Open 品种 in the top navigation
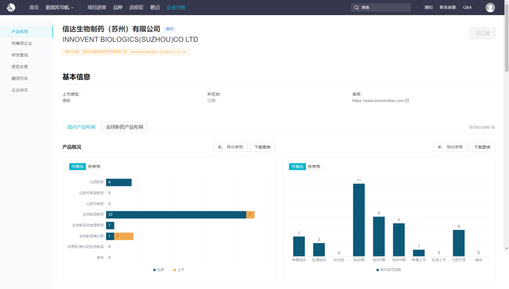This screenshot has height=289, width=509. click(118, 8)
